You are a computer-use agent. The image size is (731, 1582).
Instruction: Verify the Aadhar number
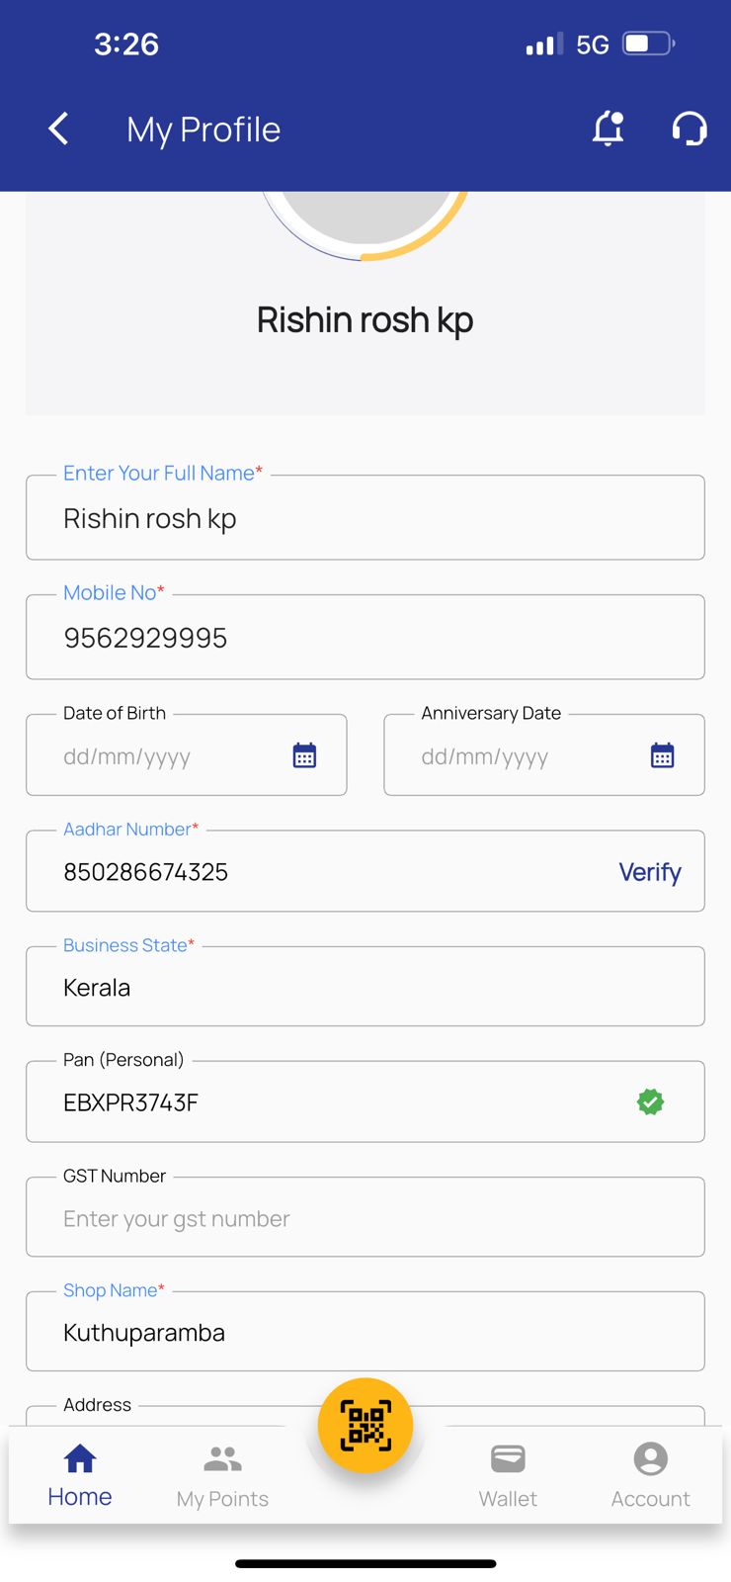coord(649,872)
